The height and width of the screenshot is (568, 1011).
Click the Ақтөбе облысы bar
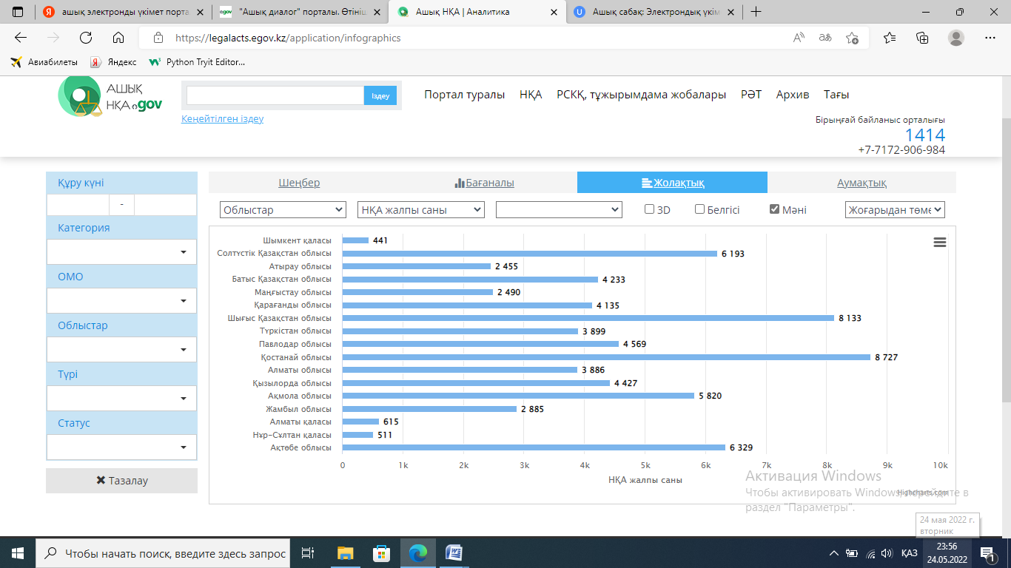(x=534, y=447)
